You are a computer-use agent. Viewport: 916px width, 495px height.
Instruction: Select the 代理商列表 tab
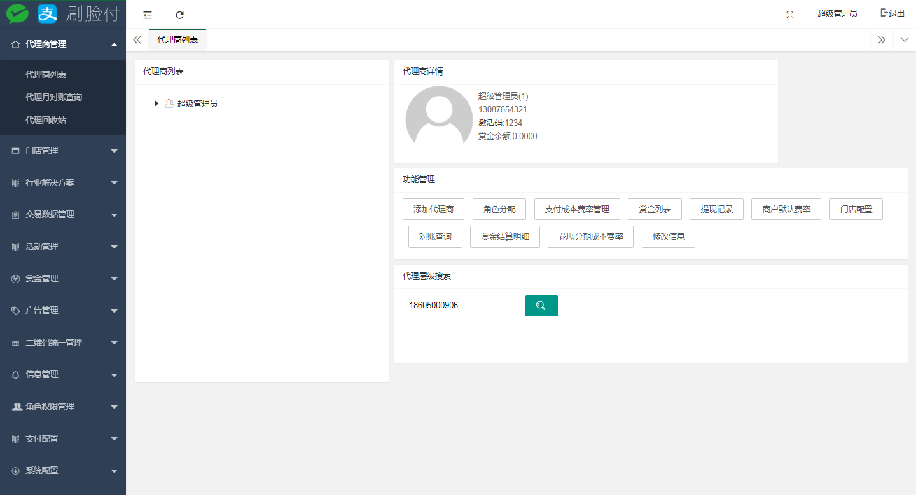[x=177, y=39]
